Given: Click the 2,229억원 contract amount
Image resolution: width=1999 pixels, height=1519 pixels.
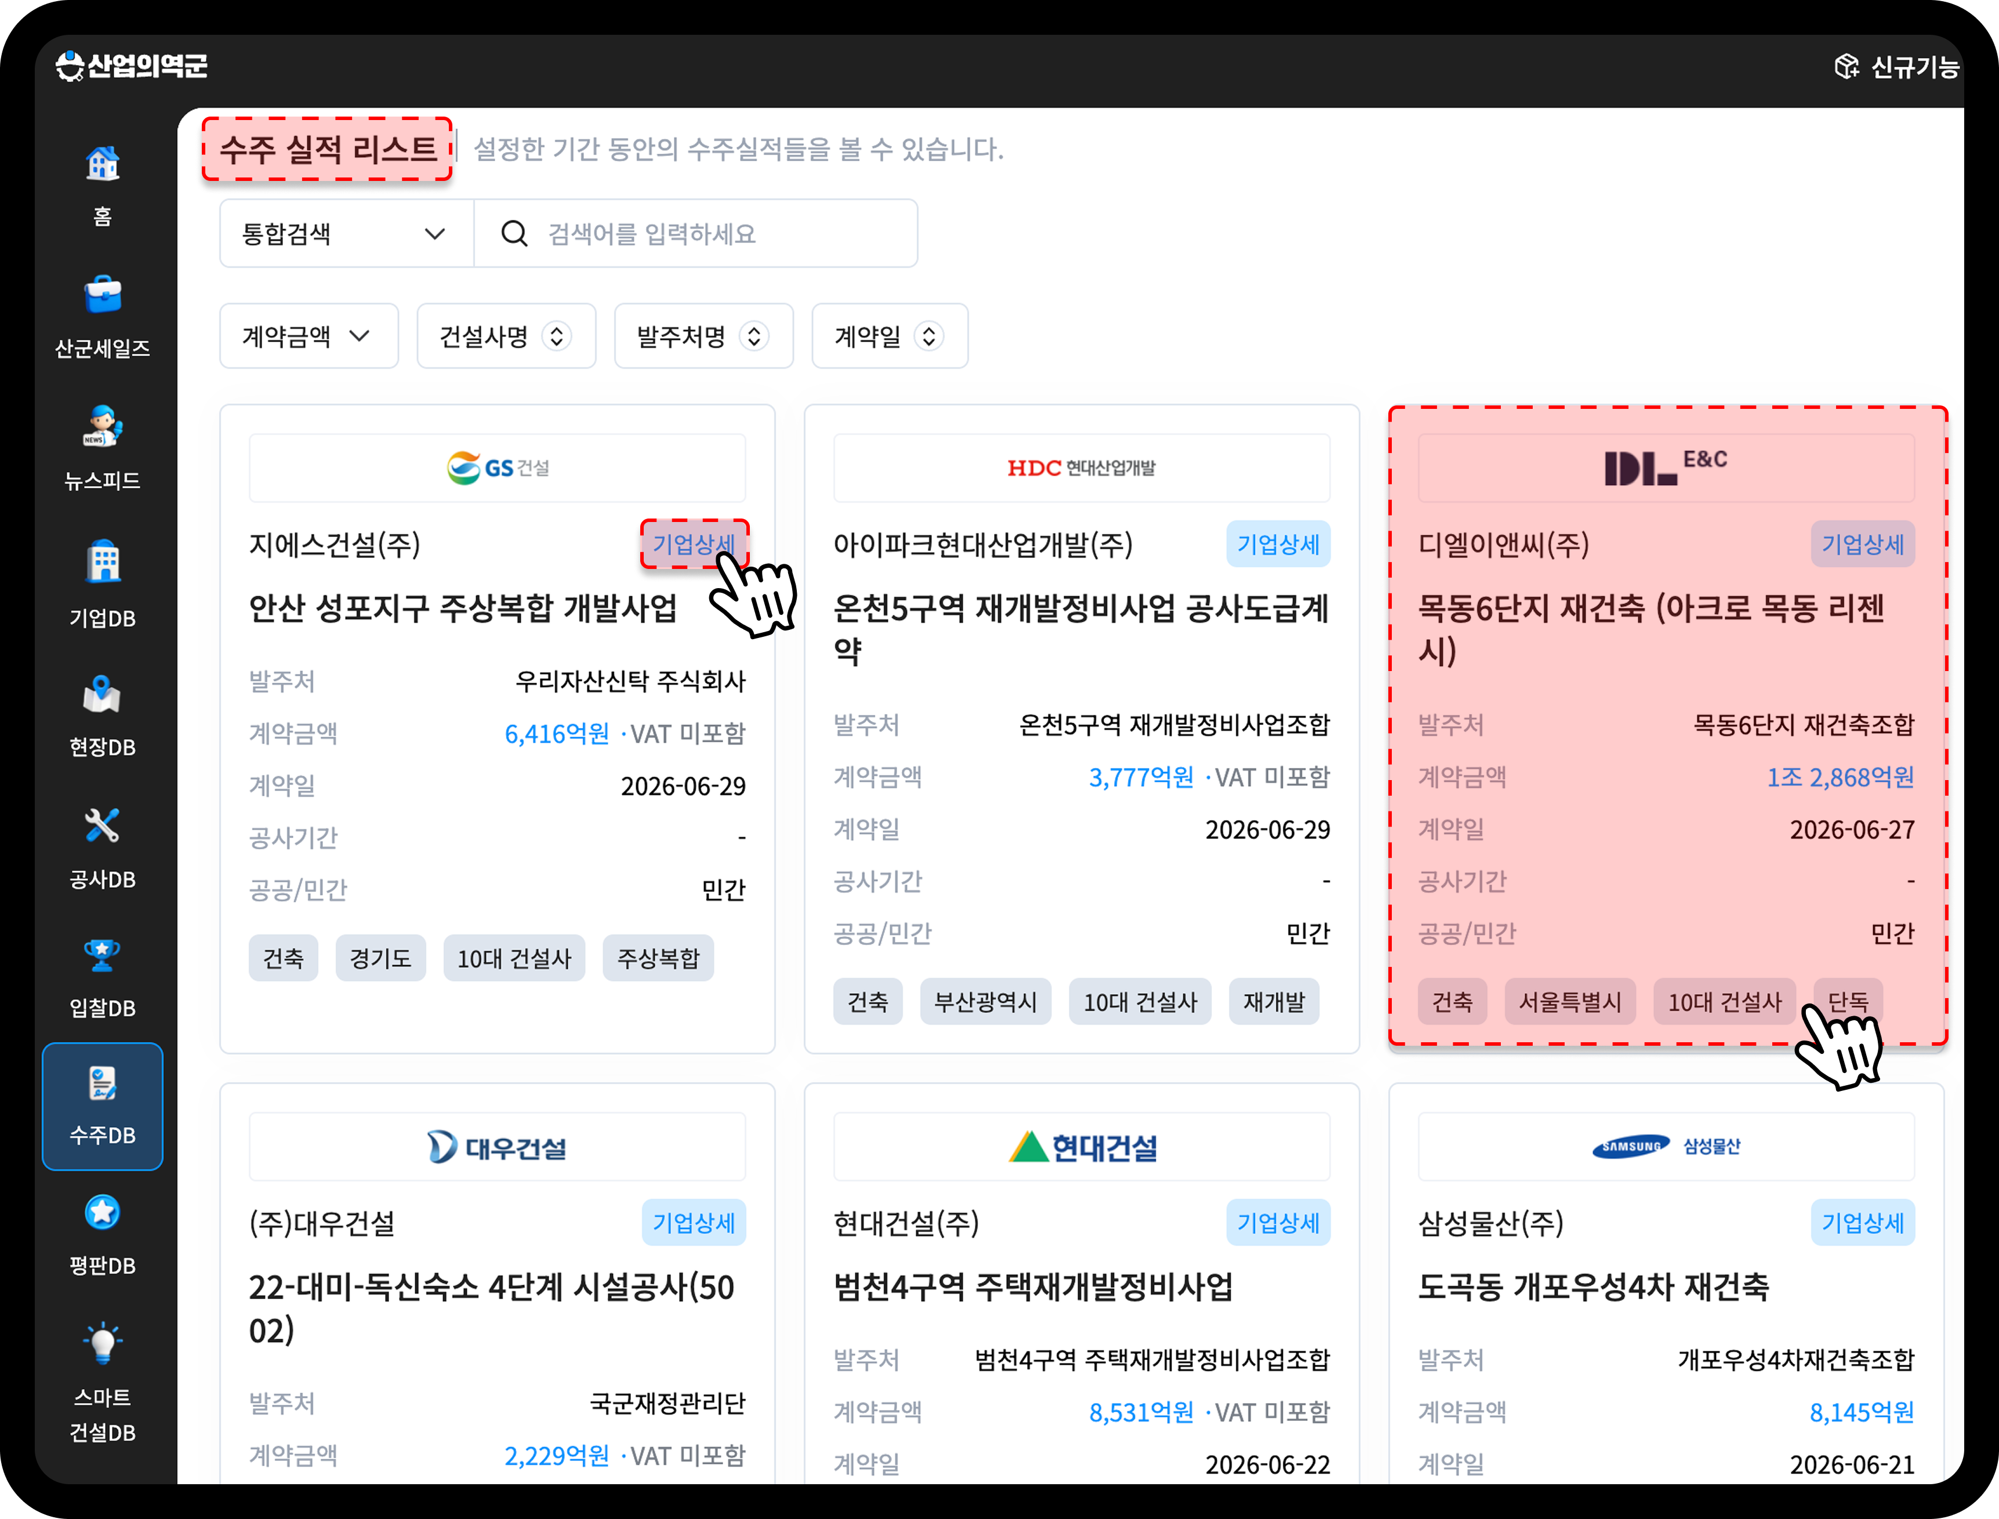Looking at the screenshot, I should coord(557,1456).
